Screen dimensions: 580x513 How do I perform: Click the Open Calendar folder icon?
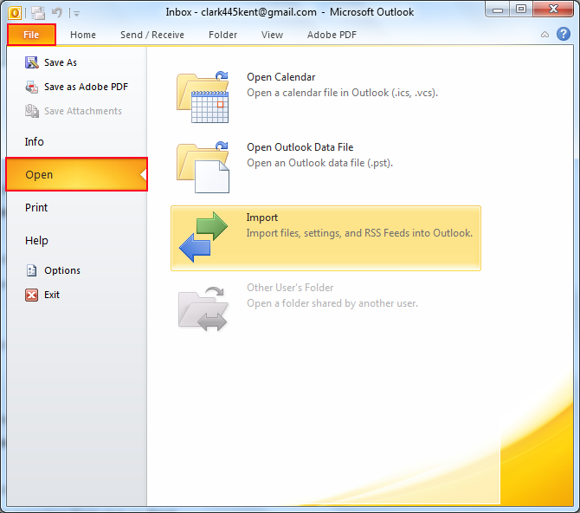pyautogui.click(x=203, y=97)
